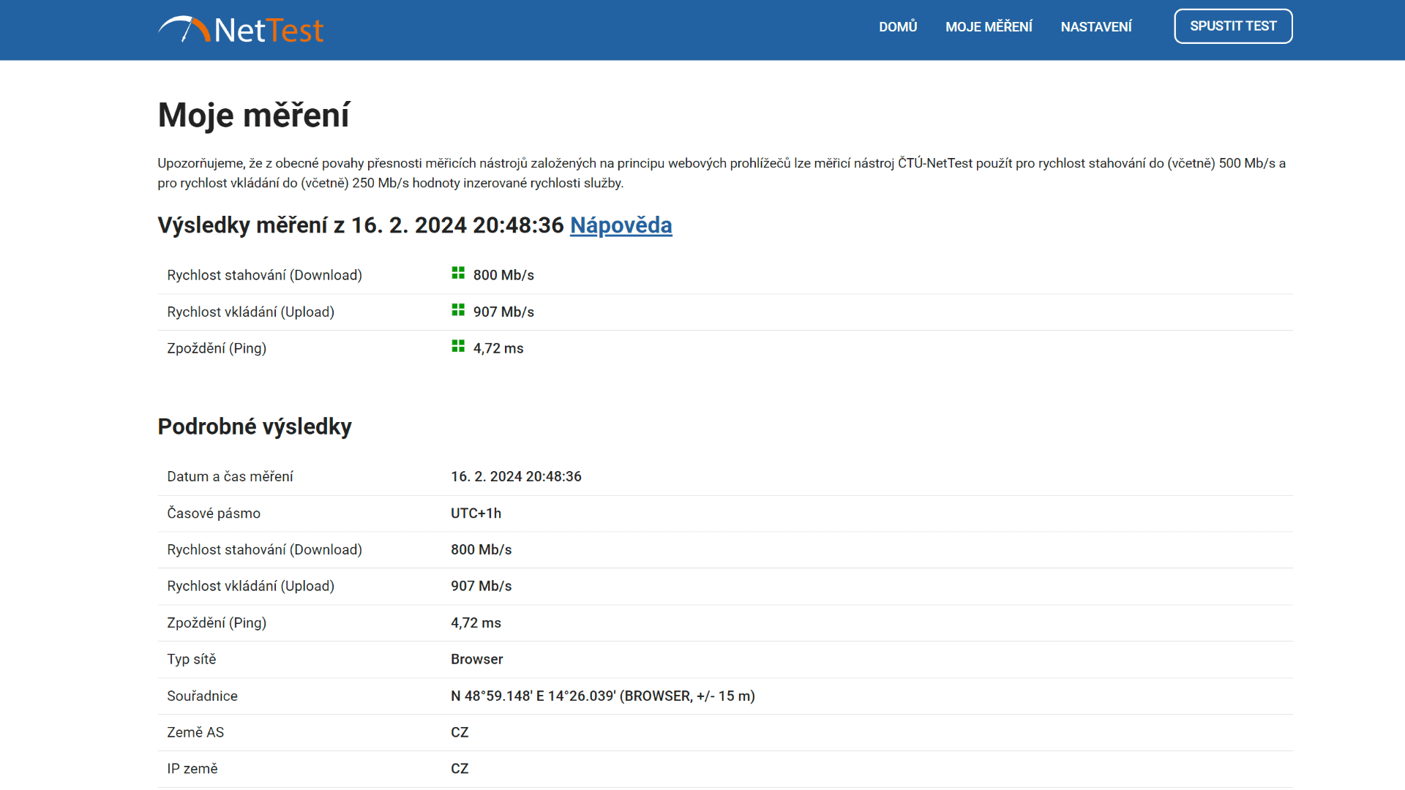The width and height of the screenshot is (1405, 790).
Task: Select the CZ value in Země AS row
Action: point(460,732)
